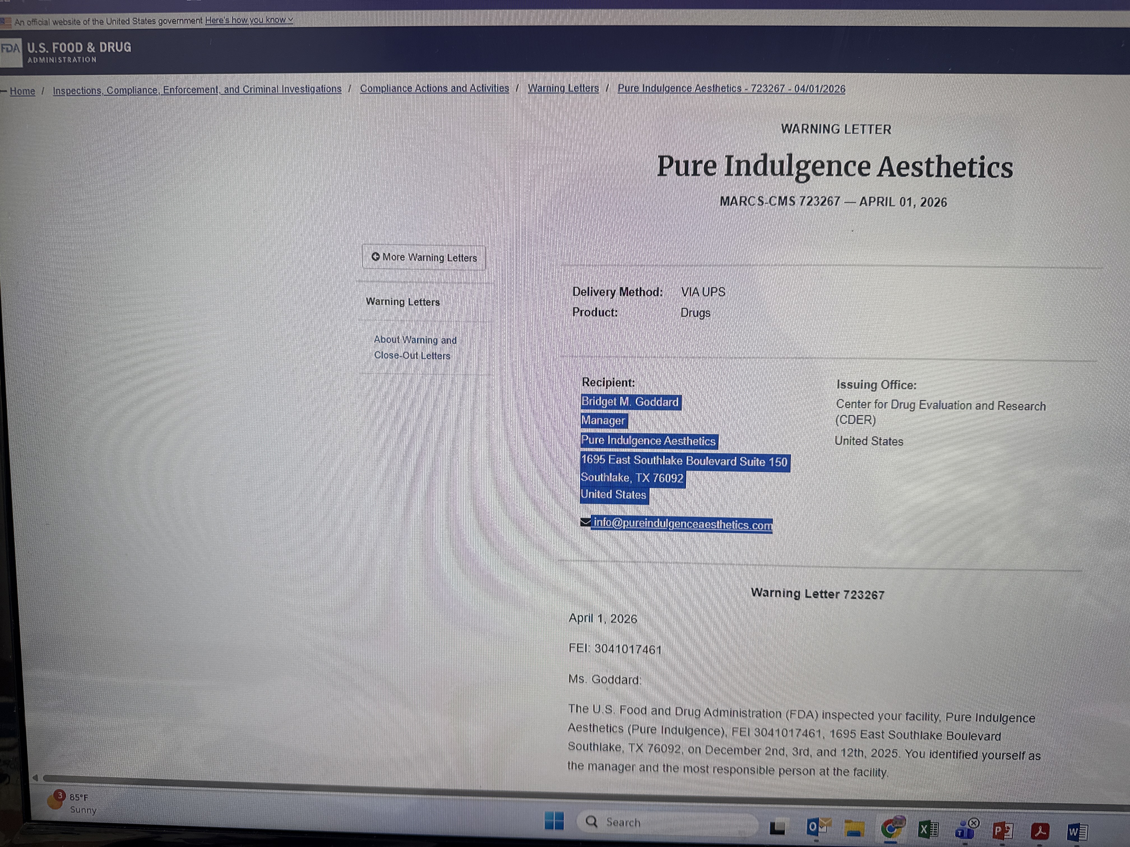This screenshot has height=847, width=1130.
Task: Click "1695 East Southlake Boulevard Suite 150"
Action: 685,461
